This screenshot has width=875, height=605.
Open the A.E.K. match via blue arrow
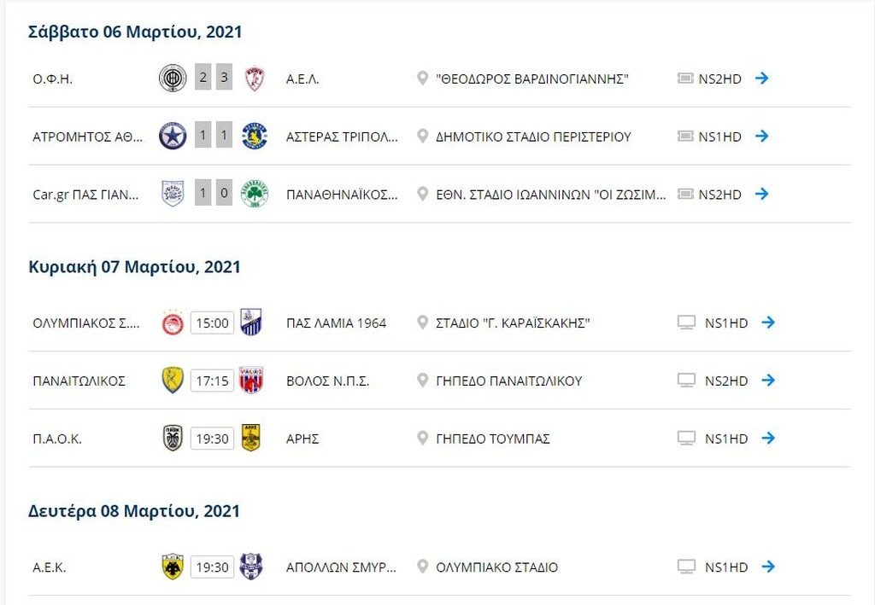(x=768, y=566)
